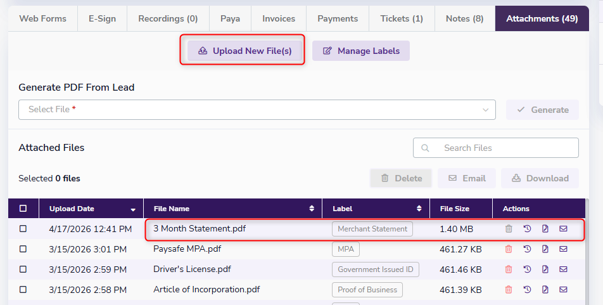This screenshot has width=603, height=305.
Task: Click Proof of Business label tag
Action: (x=367, y=290)
